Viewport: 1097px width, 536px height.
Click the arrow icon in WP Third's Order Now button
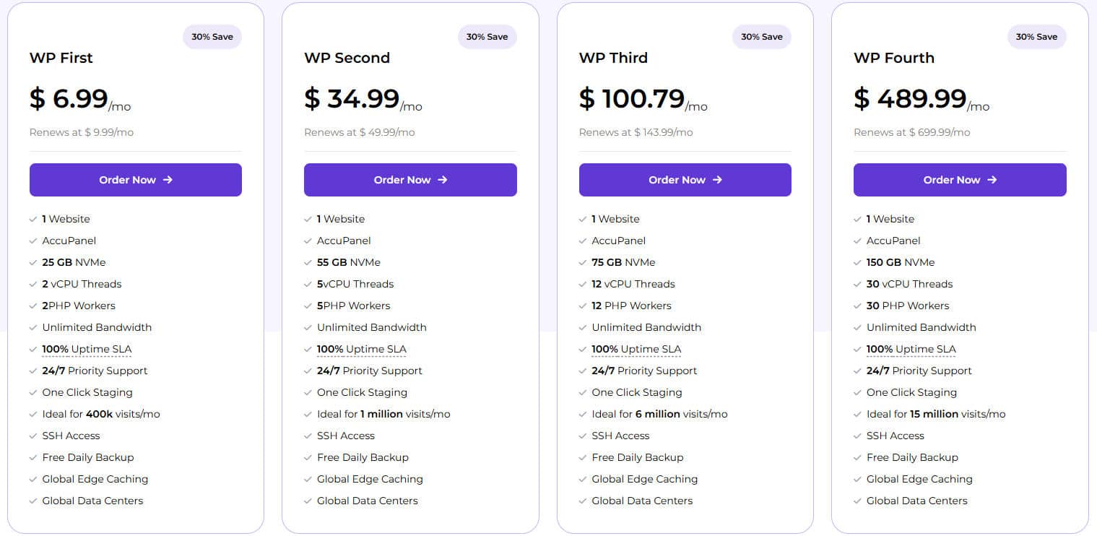point(719,180)
